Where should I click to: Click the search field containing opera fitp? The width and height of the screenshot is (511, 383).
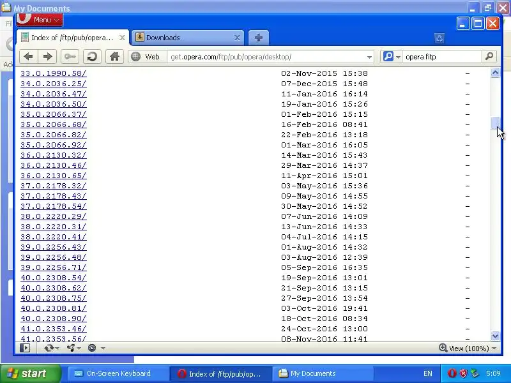[442, 57]
